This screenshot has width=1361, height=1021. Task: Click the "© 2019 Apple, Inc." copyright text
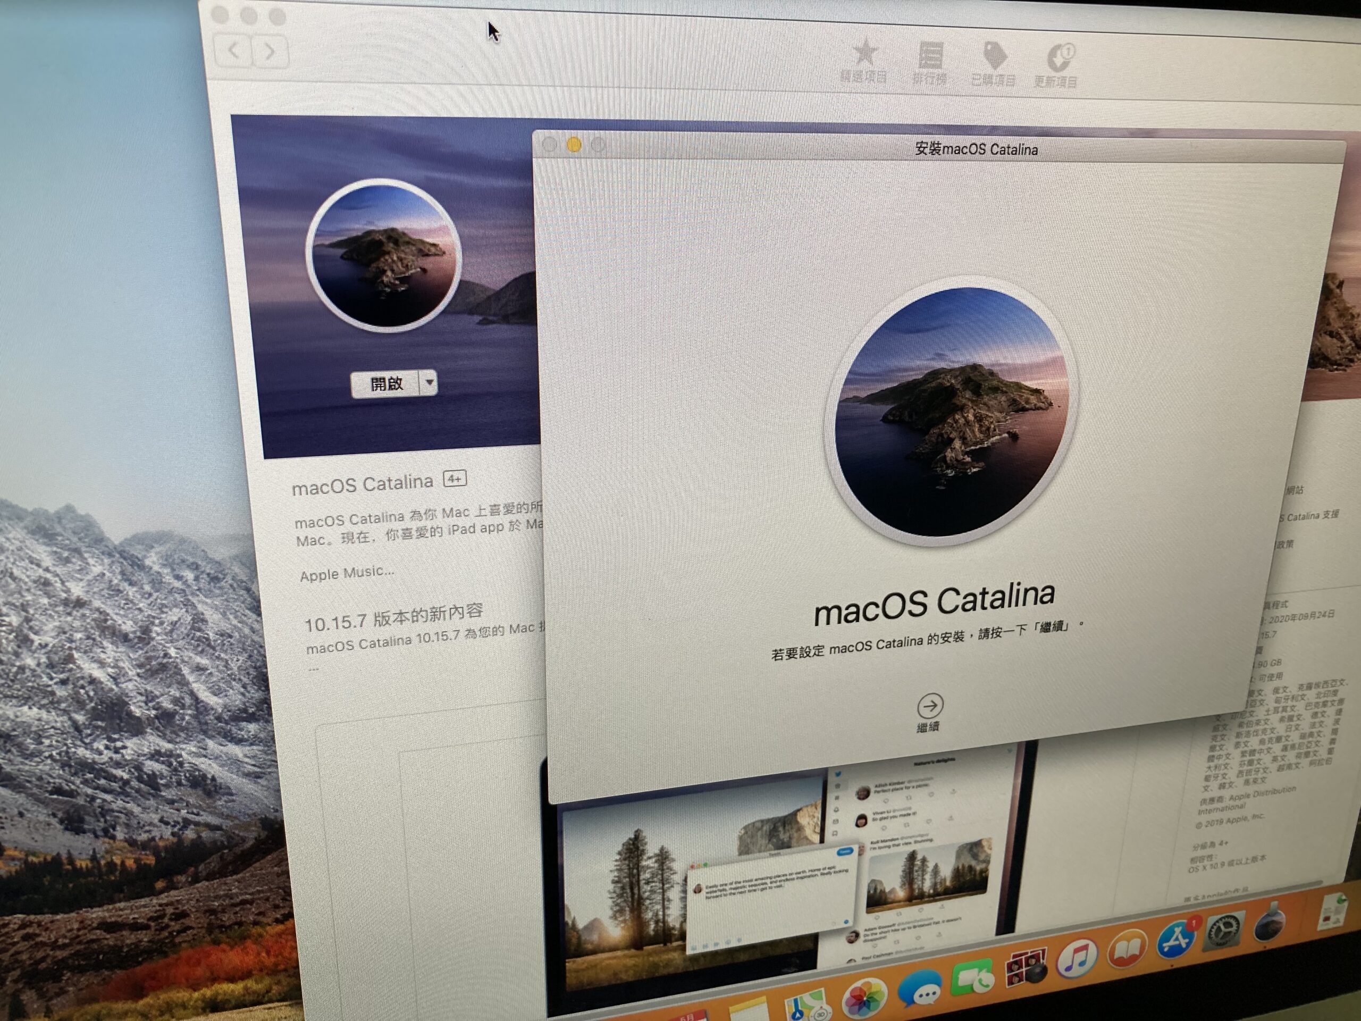1229,821
